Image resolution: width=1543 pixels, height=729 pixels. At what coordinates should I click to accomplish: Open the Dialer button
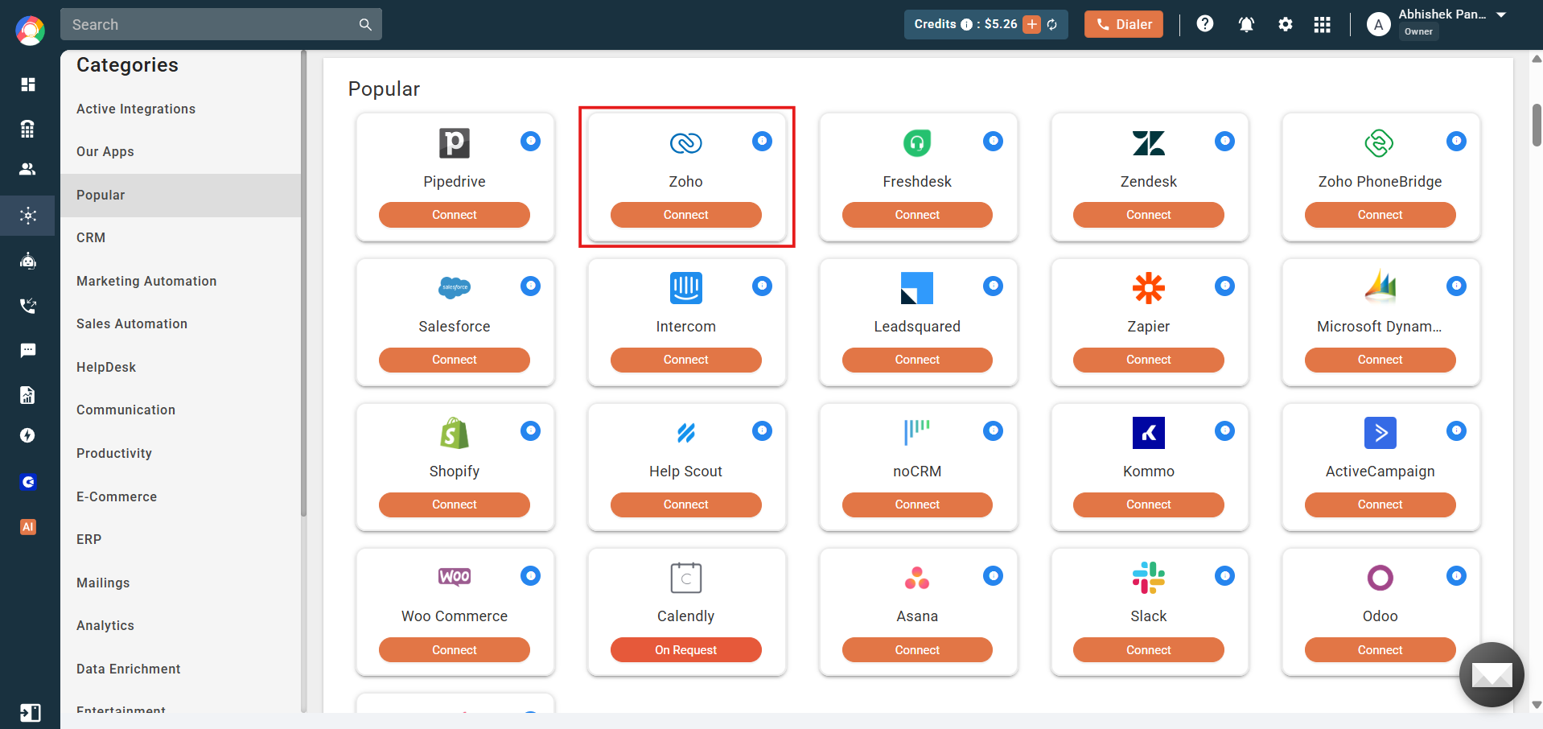pos(1123,24)
